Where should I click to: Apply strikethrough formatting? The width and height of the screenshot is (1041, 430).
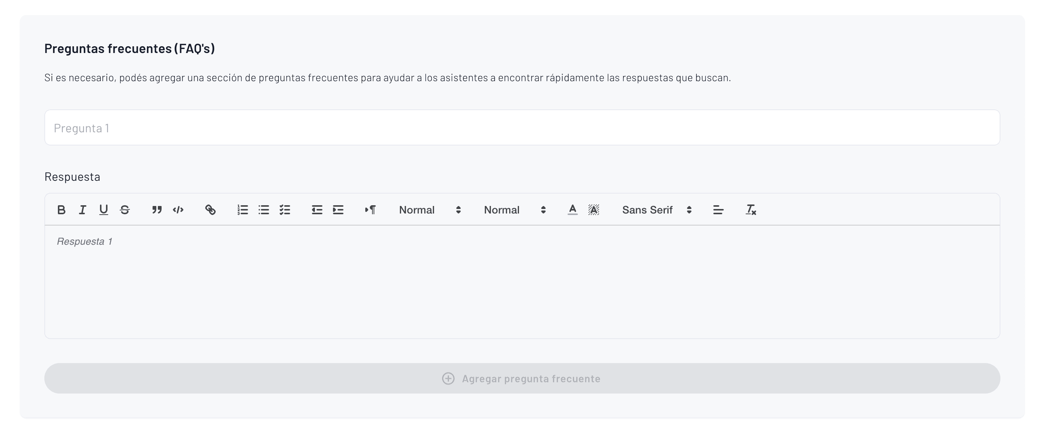(x=124, y=210)
